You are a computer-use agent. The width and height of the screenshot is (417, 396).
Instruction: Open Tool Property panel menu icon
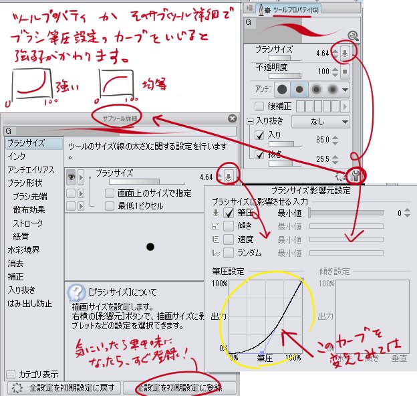click(x=249, y=8)
